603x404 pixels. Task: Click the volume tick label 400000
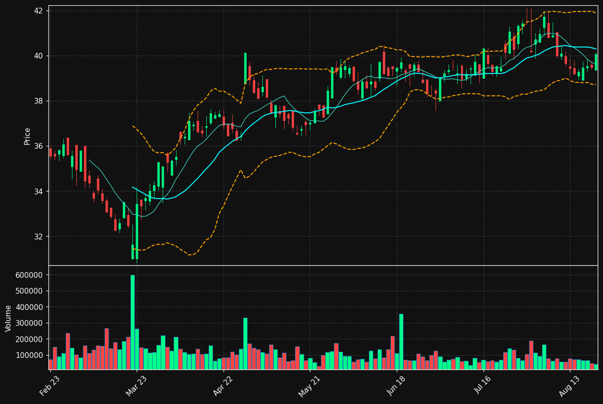point(30,307)
